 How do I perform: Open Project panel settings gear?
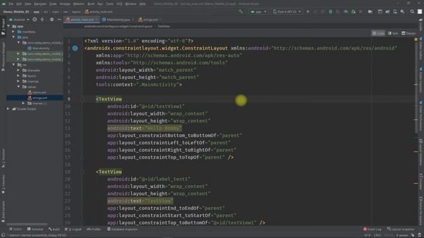[x=52, y=19]
